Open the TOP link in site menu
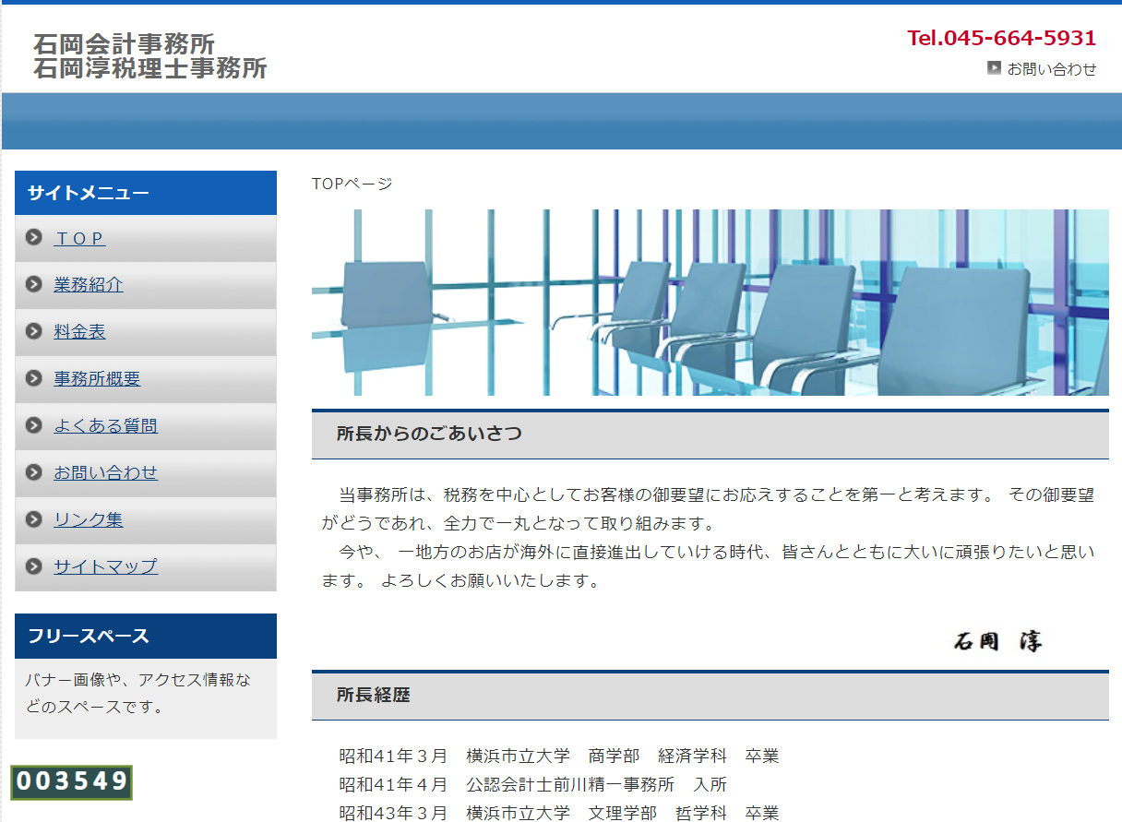Viewport: 1122px width, 822px height. [x=79, y=239]
